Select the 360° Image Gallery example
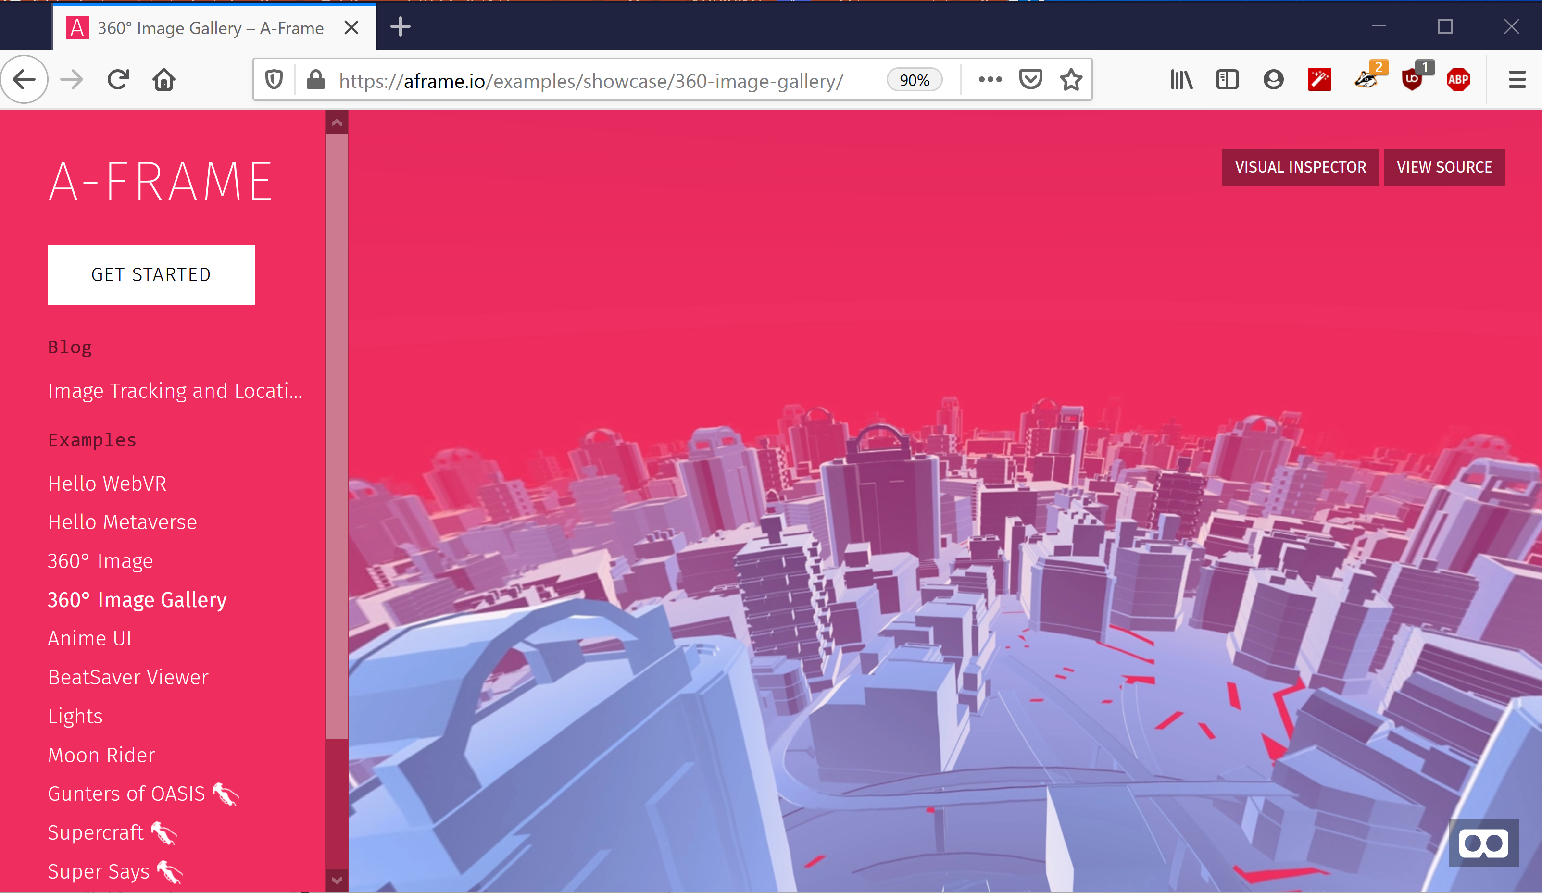 137,599
